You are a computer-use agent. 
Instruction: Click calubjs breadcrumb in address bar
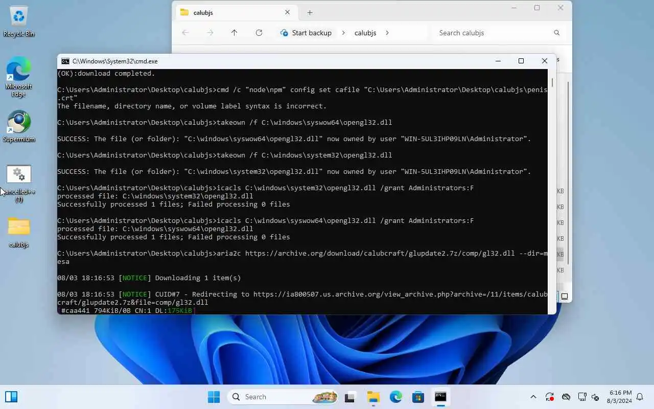[365, 33]
